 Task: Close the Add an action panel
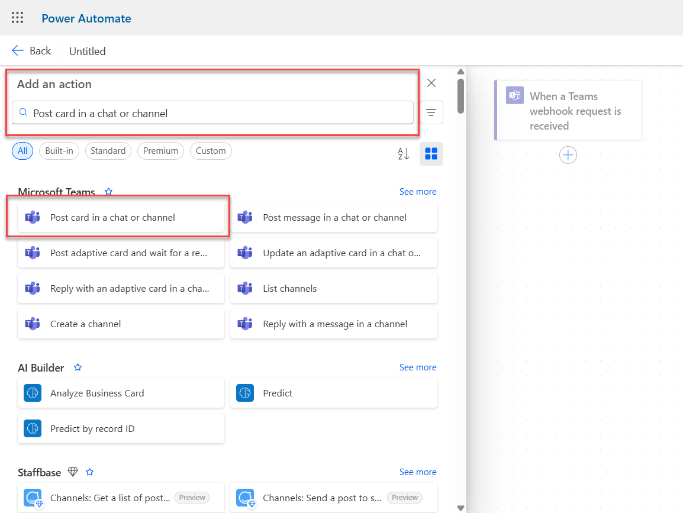coord(431,83)
